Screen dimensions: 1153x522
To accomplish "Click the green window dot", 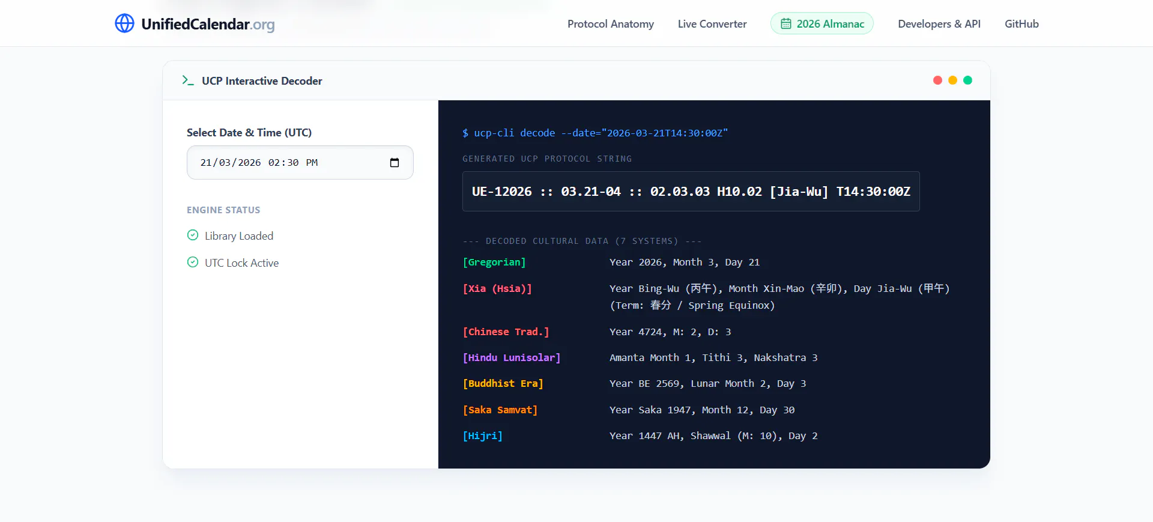I will tap(967, 80).
